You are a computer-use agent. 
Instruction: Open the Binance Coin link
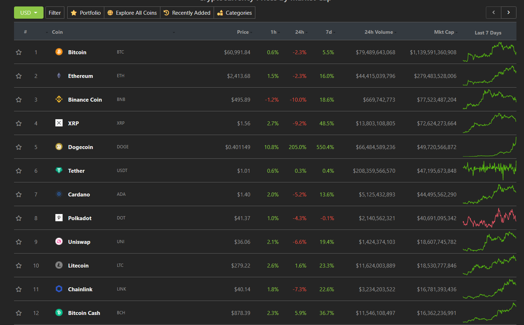(x=85, y=99)
